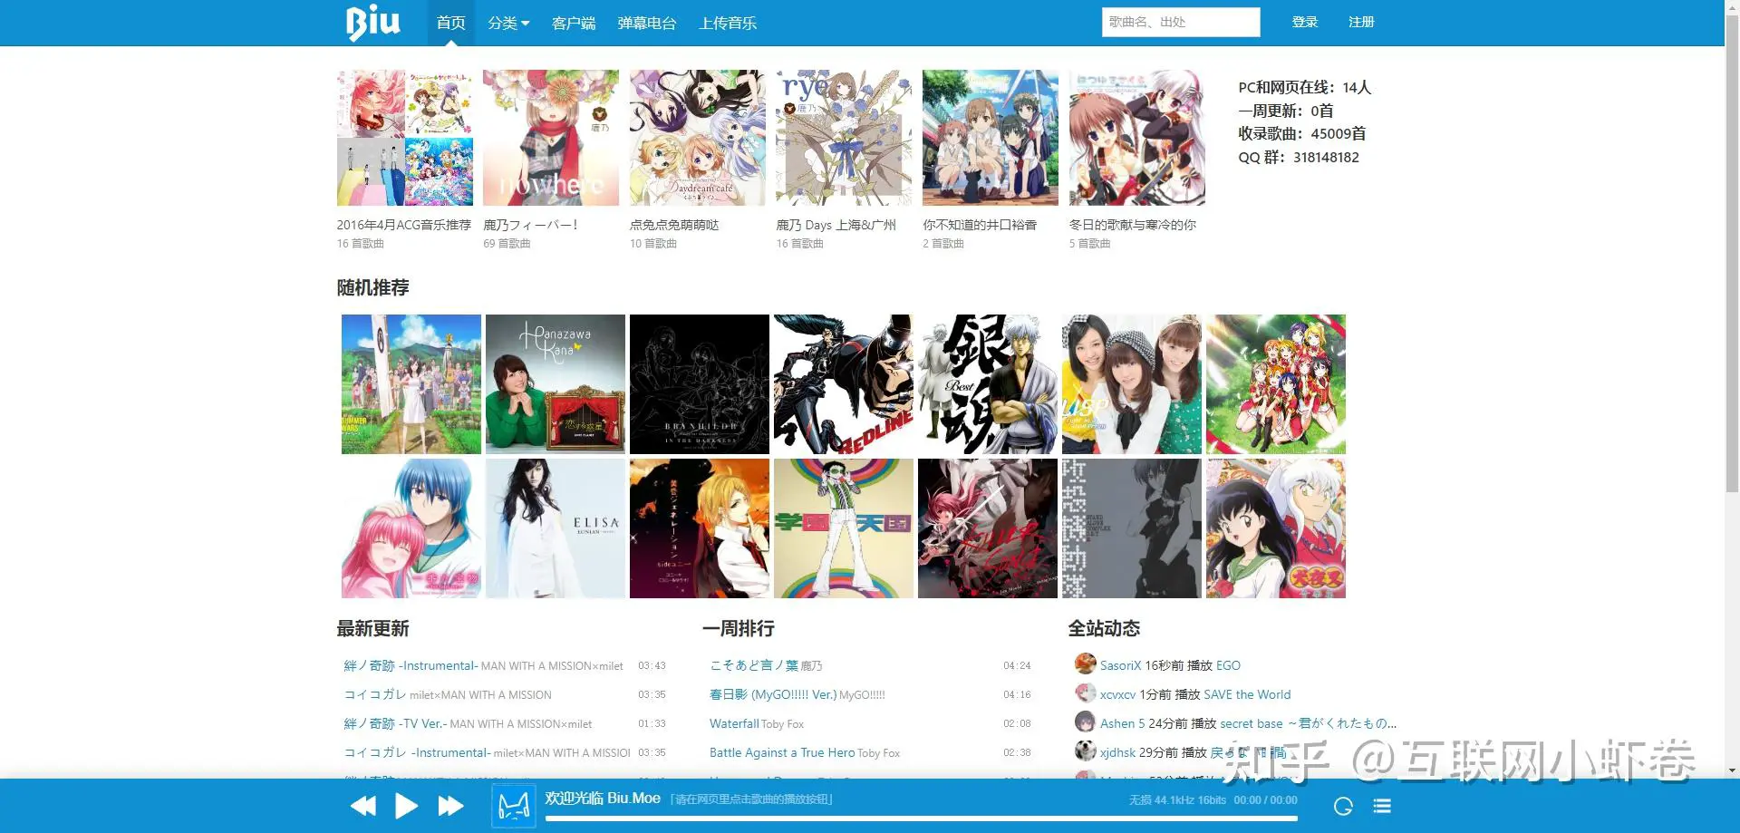Click the Love Live group album cover
The image size is (1740, 833).
[x=1276, y=384]
